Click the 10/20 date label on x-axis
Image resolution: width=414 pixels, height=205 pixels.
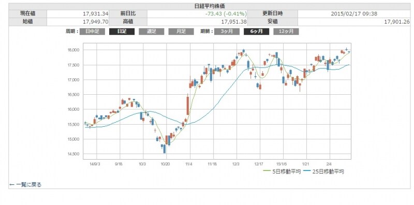pyautogui.click(x=165, y=163)
